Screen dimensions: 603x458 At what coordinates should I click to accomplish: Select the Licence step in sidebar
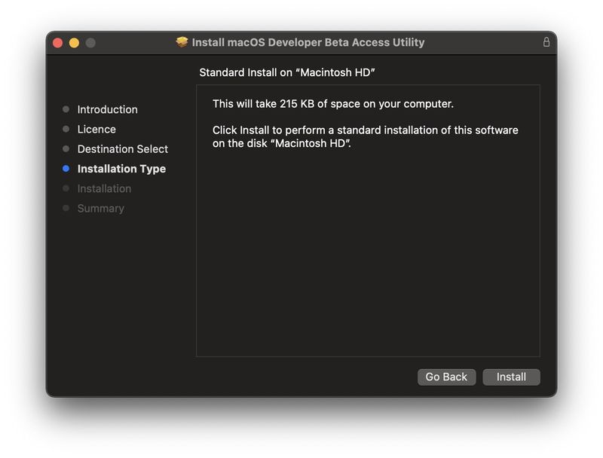[96, 129]
